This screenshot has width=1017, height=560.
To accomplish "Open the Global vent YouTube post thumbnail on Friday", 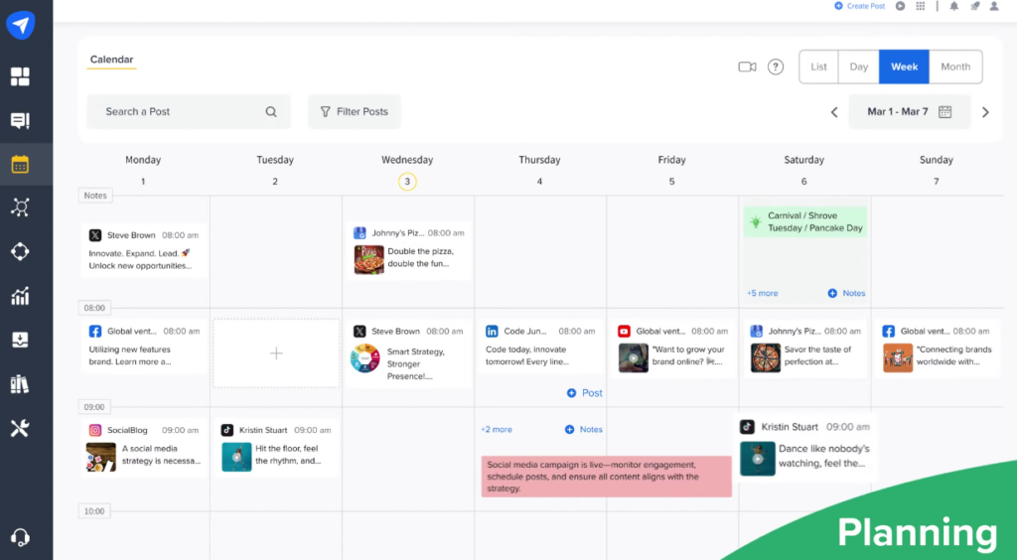I will [x=633, y=357].
